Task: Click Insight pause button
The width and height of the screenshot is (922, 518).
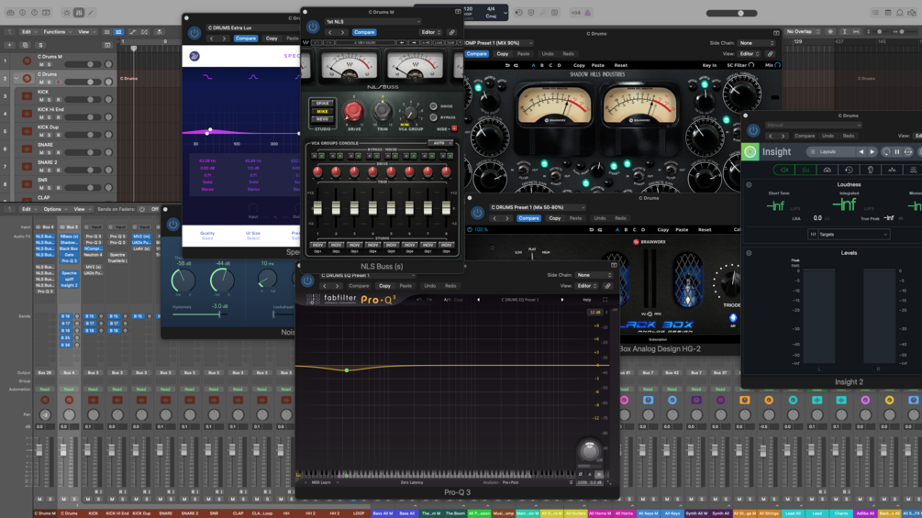Action: coord(897,152)
